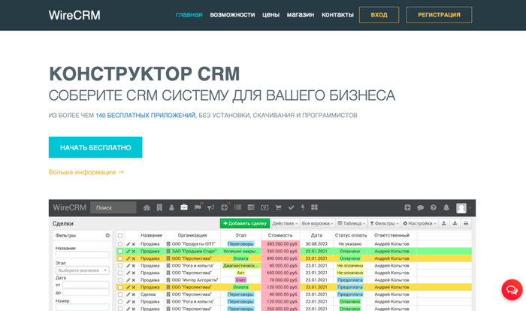Check the row for ООО "Интер Алгоритм"

click(120, 280)
